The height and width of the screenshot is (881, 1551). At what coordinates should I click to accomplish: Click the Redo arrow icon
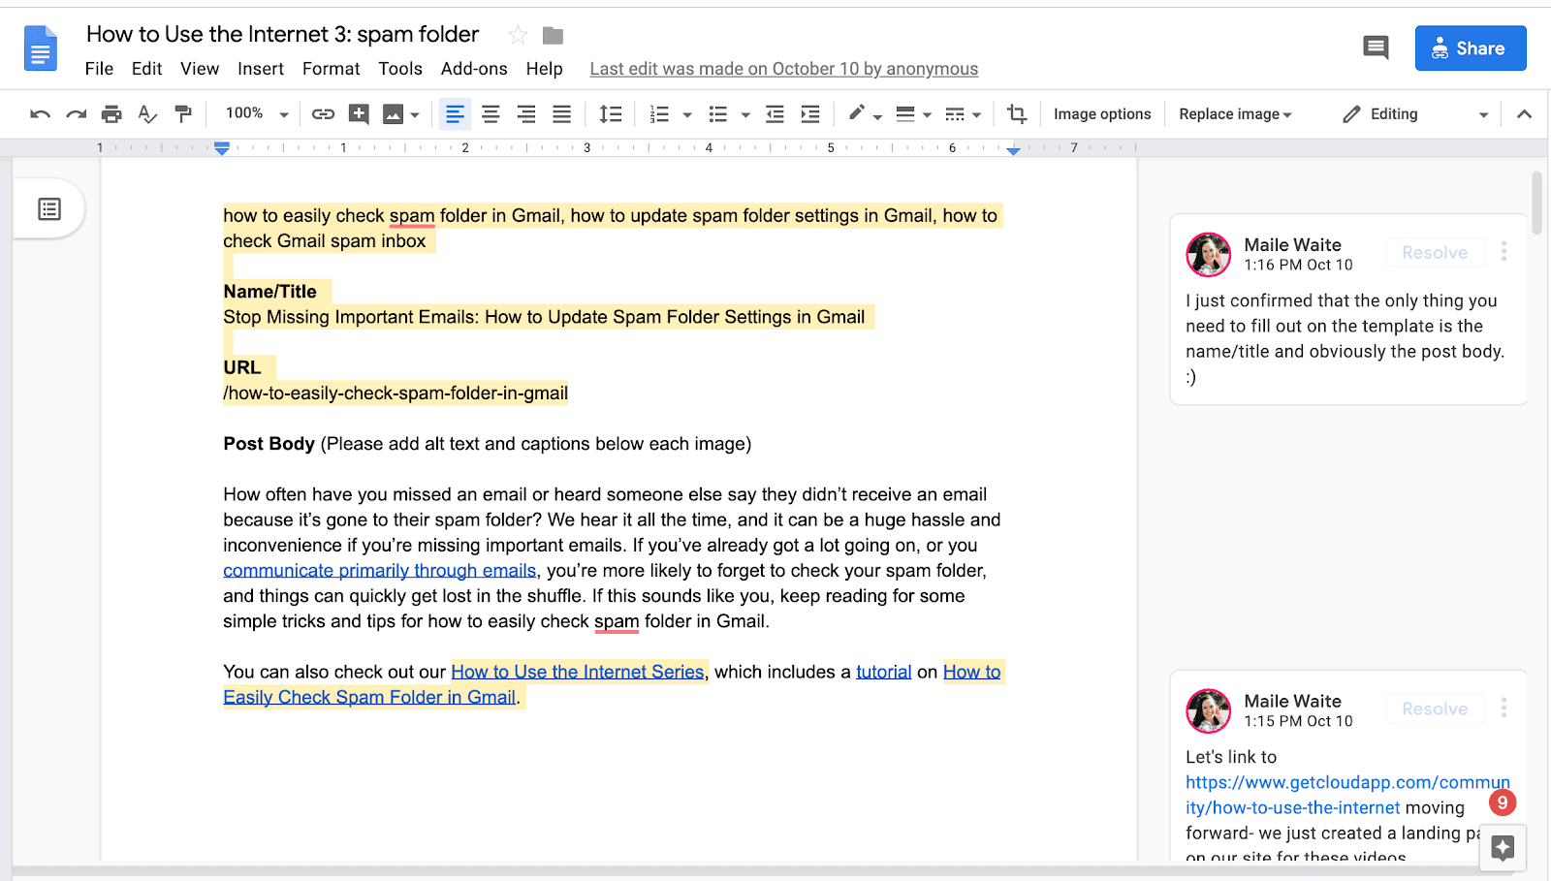click(x=76, y=114)
